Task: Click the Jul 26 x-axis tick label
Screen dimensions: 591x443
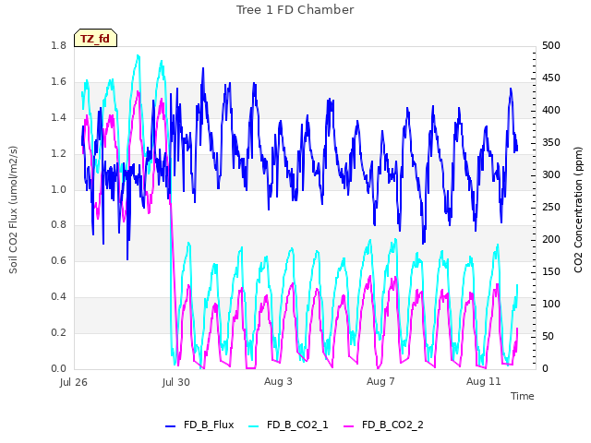Action: [x=74, y=382]
